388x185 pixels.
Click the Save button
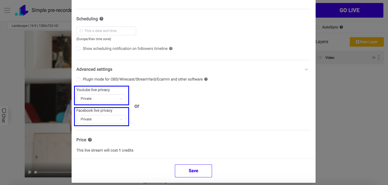pyautogui.click(x=193, y=171)
